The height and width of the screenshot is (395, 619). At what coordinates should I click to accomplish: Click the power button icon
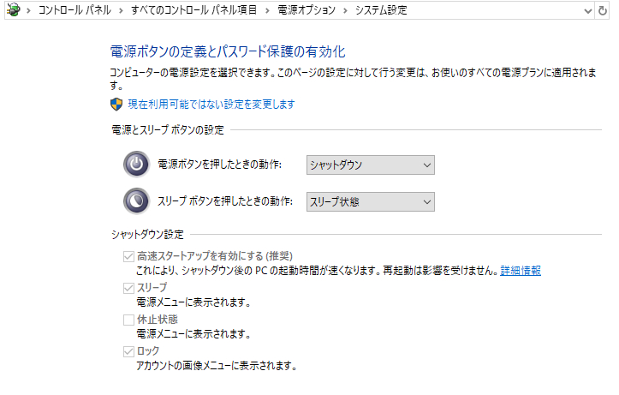[x=136, y=165]
